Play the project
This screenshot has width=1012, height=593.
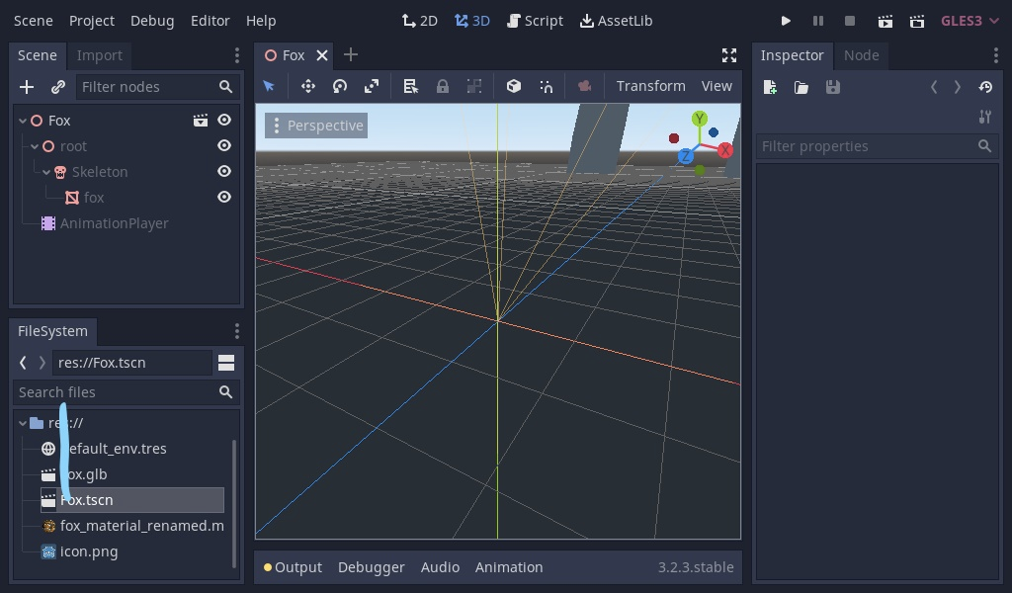click(786, 21)
